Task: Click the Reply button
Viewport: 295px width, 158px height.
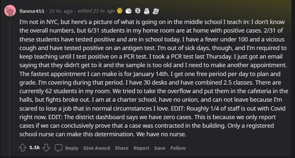Action: 72,148
